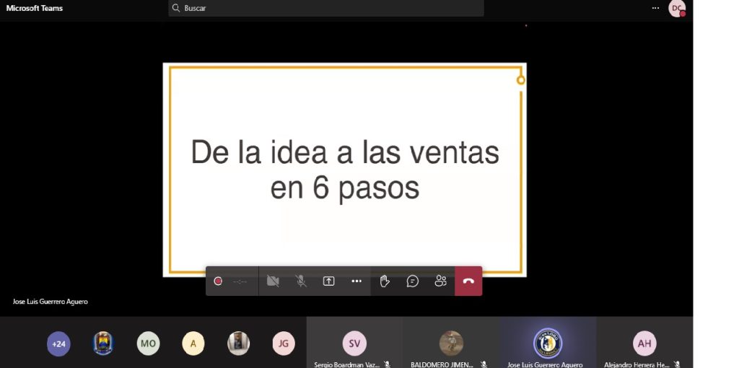Select Alejandro Herrera's AH participant tile
This screenshot has height=368, width=739.
pyautogui.click(x=644, y=343)
